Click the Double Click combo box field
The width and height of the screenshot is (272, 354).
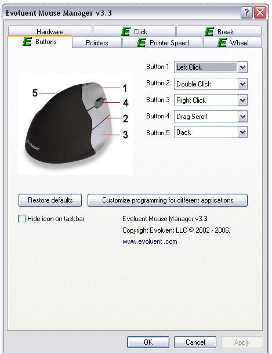pyautogui.click(x=211, y=84)
